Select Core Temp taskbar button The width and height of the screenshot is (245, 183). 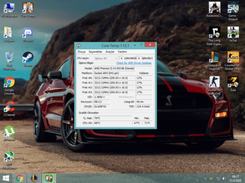click(49, 178)
